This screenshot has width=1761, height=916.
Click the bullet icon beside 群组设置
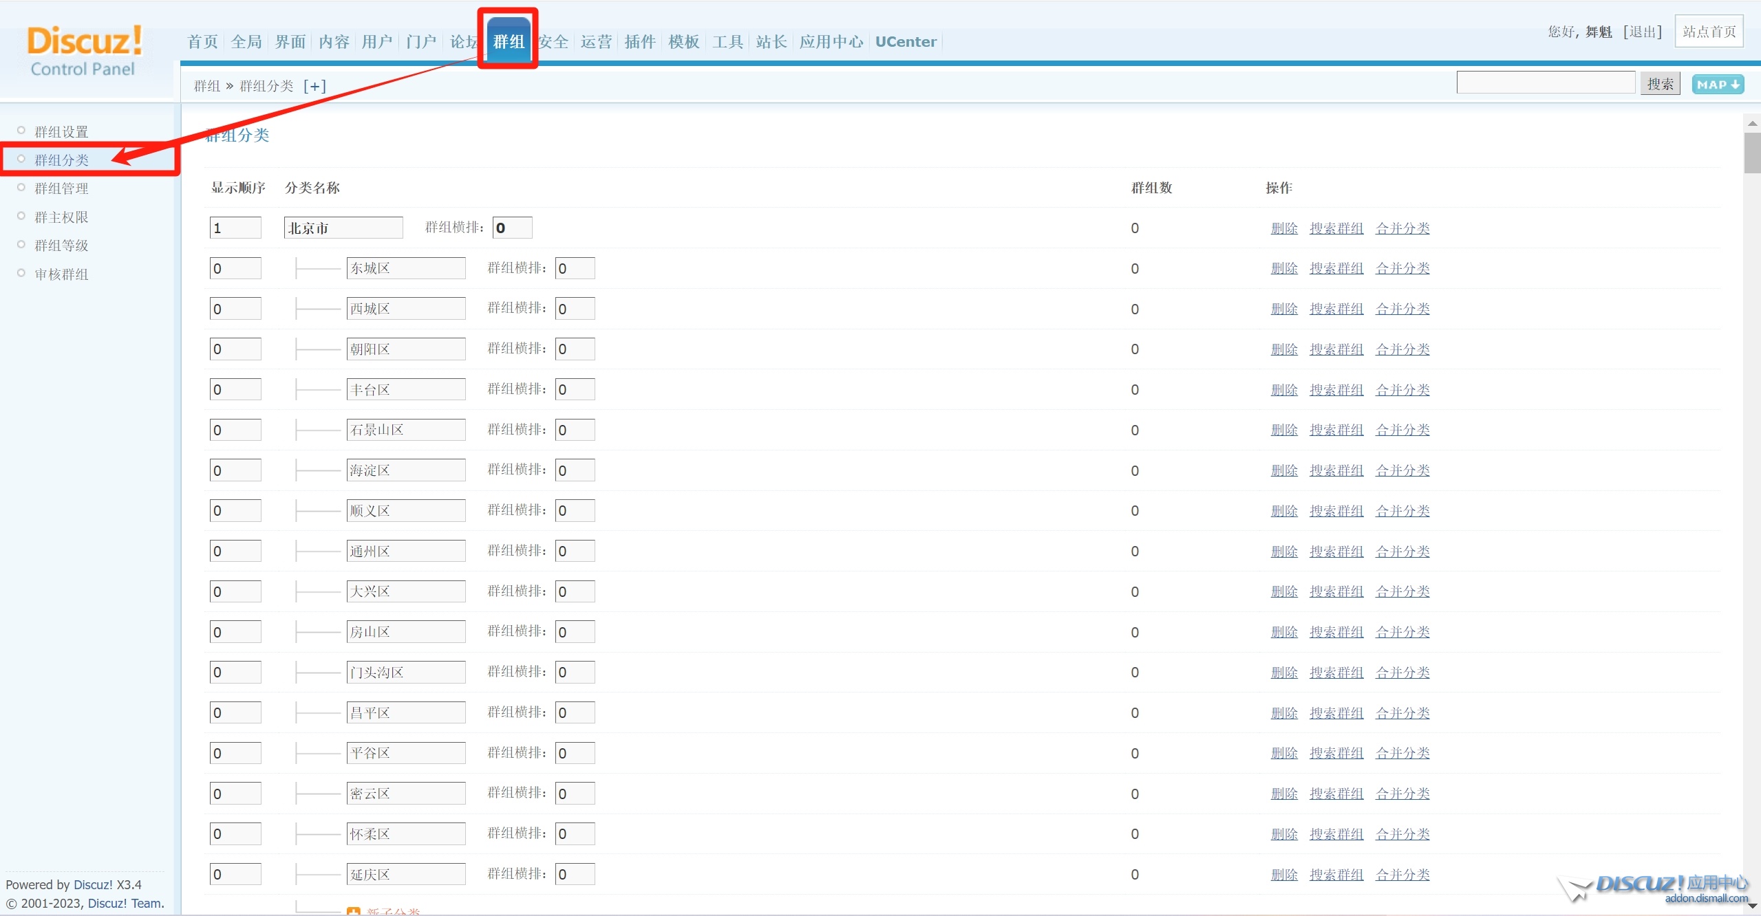[x=21, y=131]
